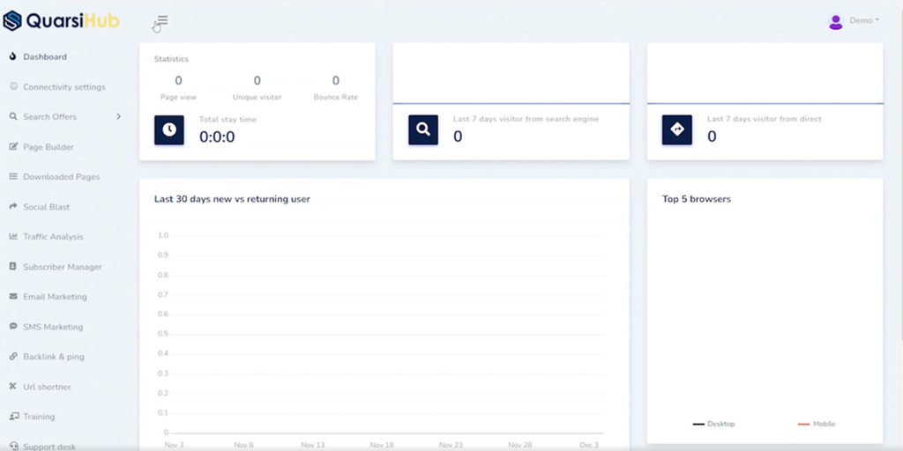Click the Nov 3 chart axis label

point(175,445)
